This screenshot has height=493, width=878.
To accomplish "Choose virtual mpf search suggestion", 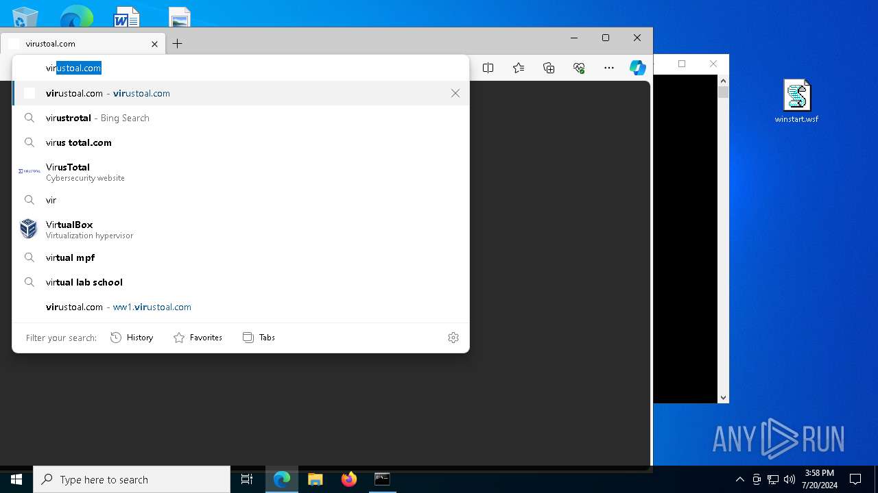I will (x=241, y=257).
